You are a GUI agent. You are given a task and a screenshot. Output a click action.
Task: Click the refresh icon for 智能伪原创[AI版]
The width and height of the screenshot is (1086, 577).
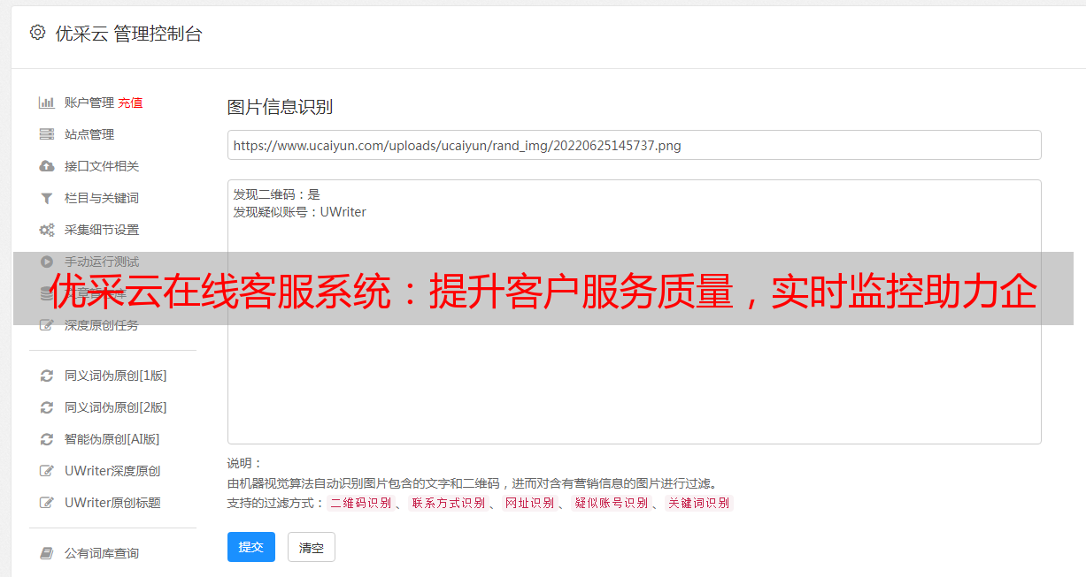pyautogui.click(x=47, y=439)
